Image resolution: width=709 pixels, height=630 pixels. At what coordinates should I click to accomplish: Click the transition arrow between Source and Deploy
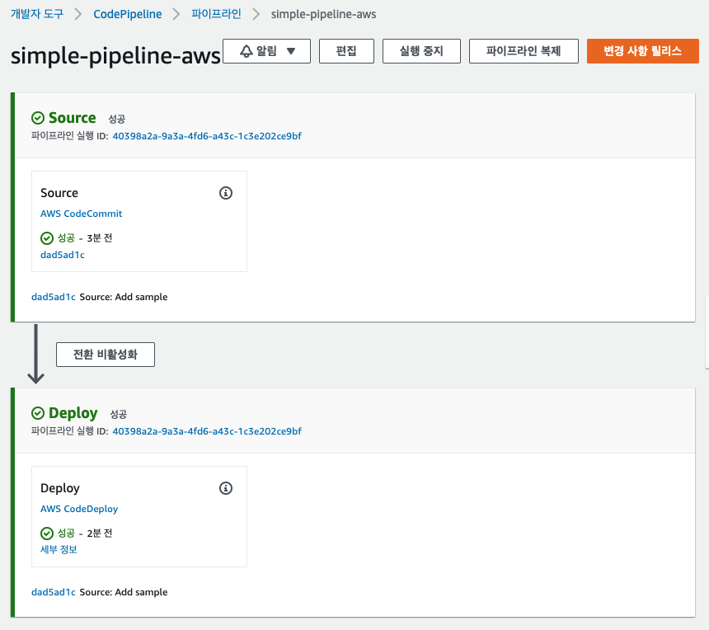(35, 354)
